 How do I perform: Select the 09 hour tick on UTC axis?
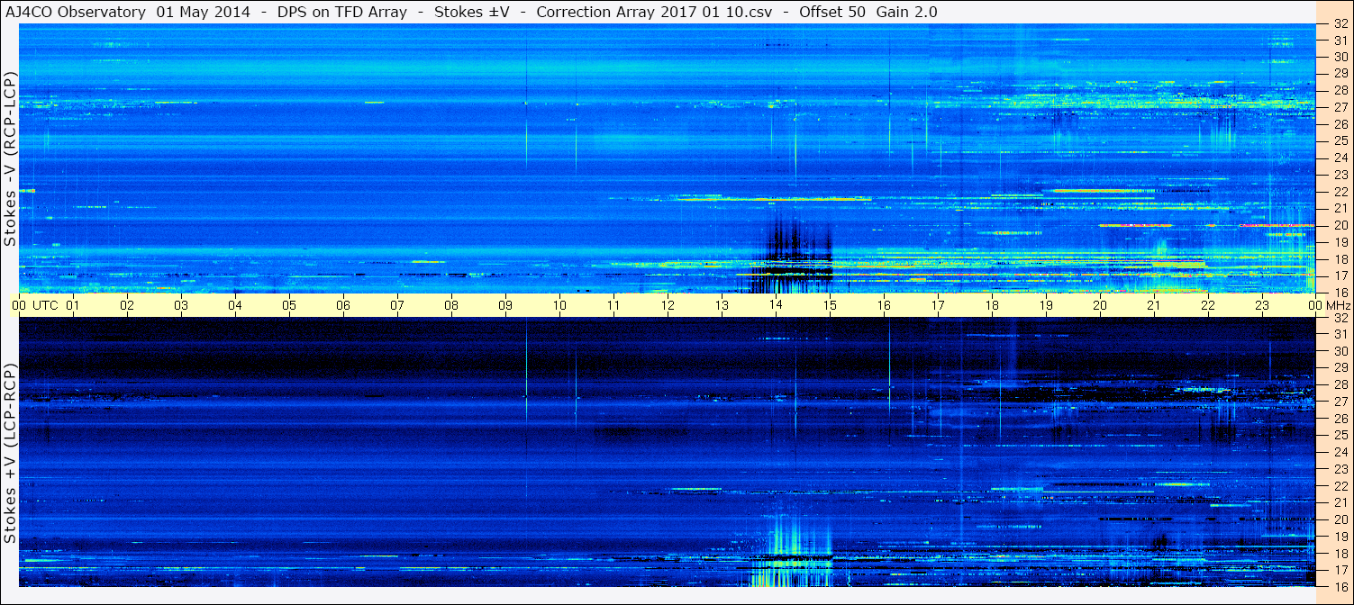pyautogui.click(x=505, y=305)
